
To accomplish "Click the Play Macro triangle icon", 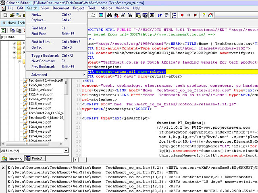I will (x=195, y=15).
